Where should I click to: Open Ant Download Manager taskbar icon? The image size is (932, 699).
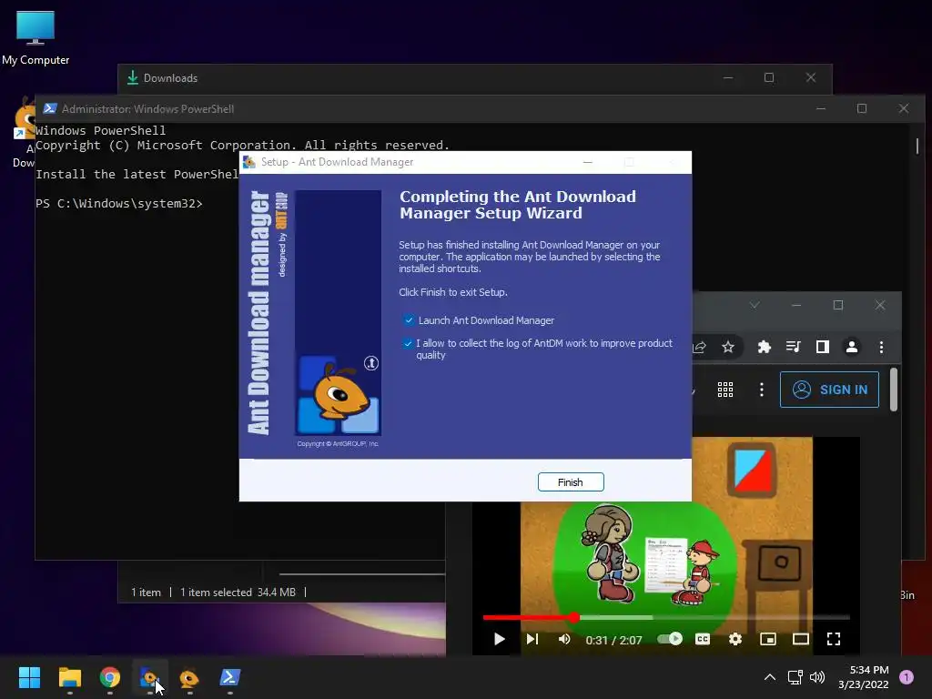[x=189, y=677]
